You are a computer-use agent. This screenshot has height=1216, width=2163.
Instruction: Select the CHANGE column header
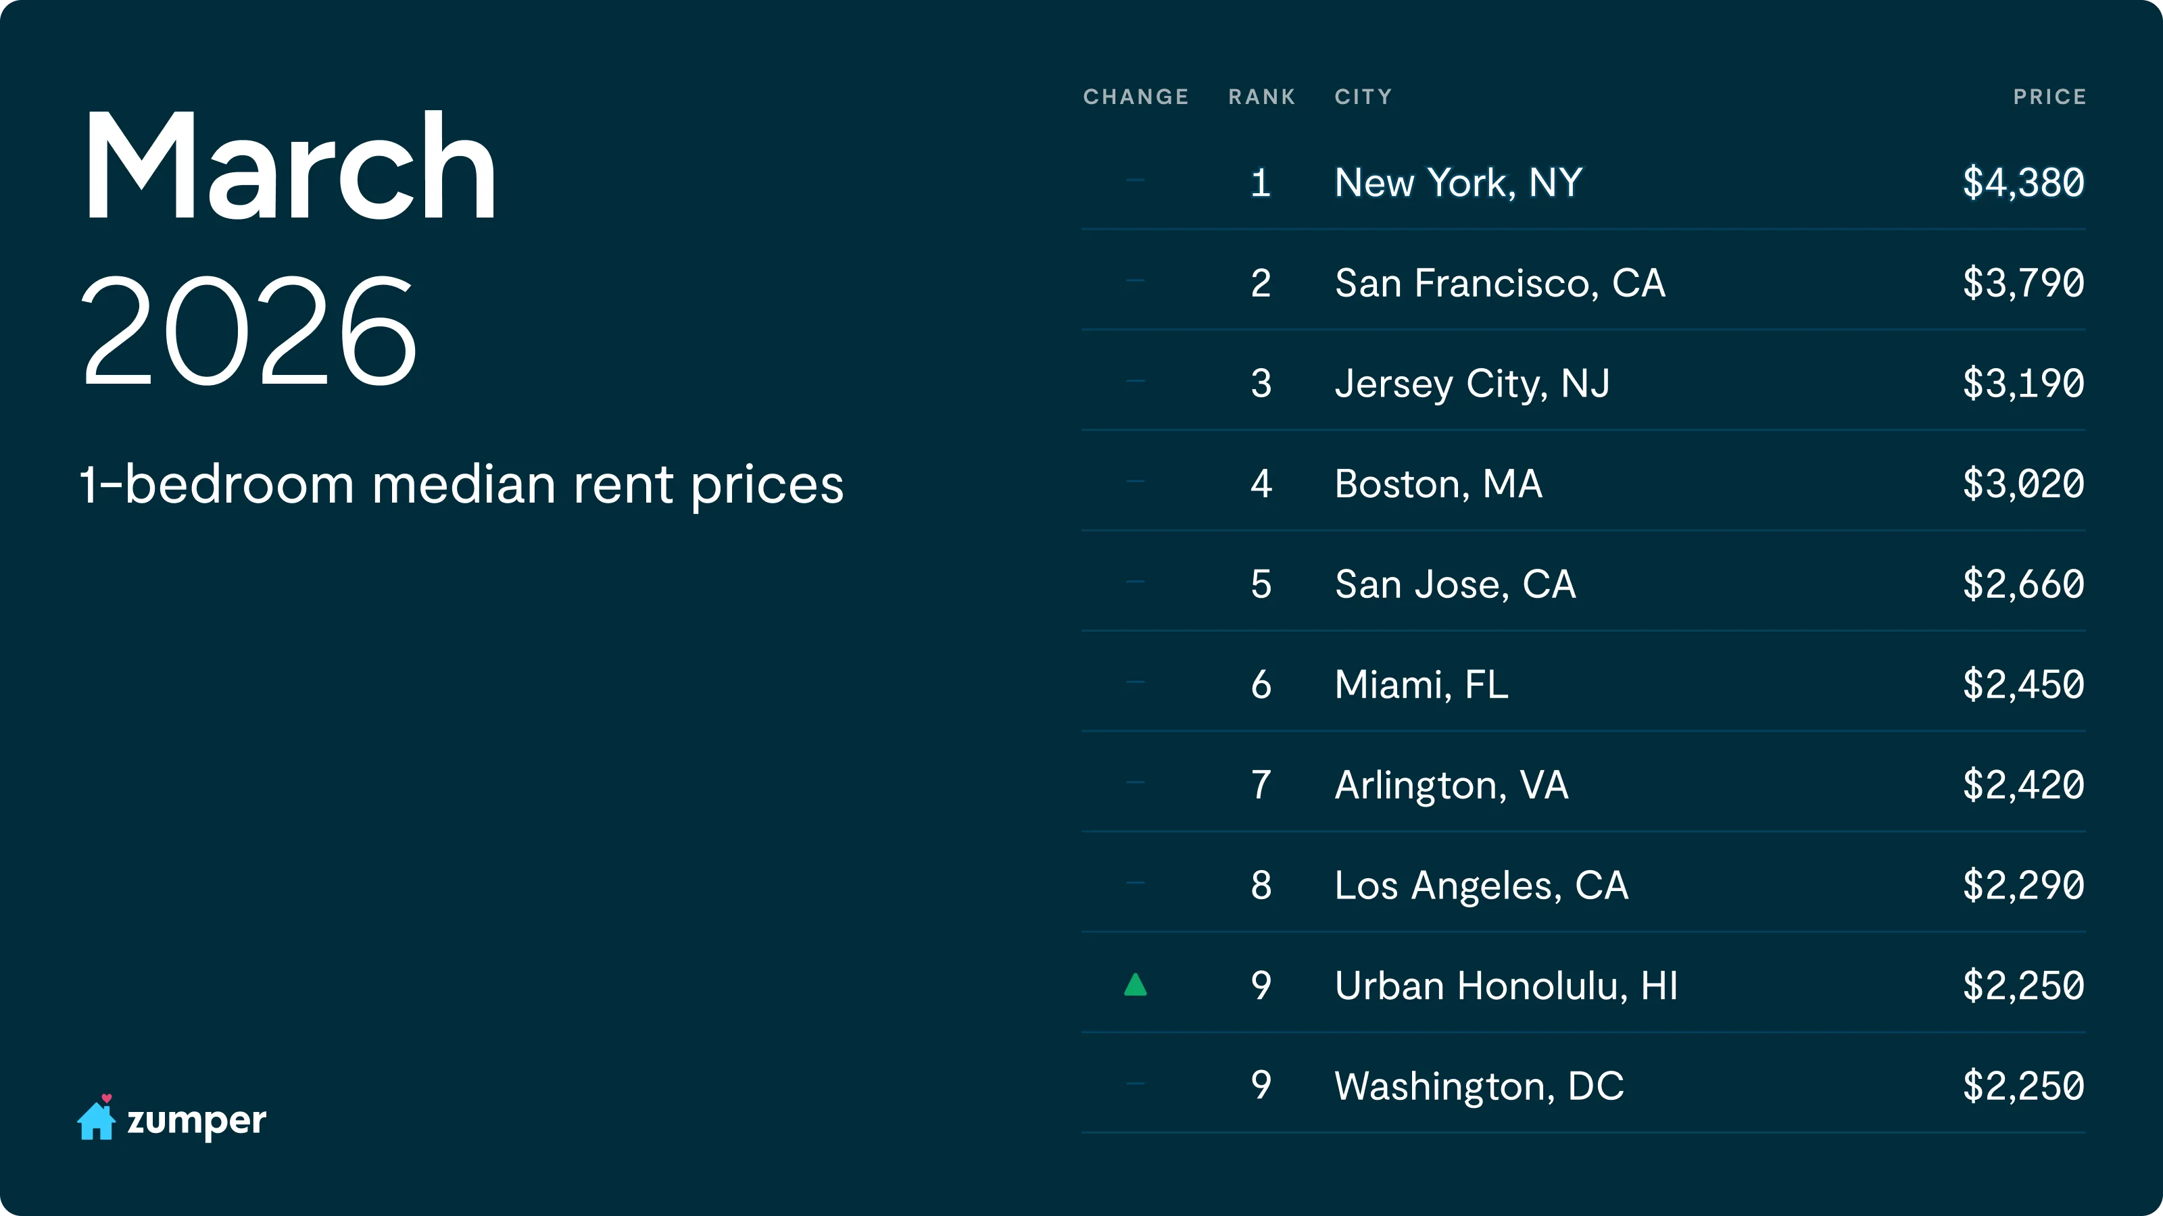tap(1136, 97)
